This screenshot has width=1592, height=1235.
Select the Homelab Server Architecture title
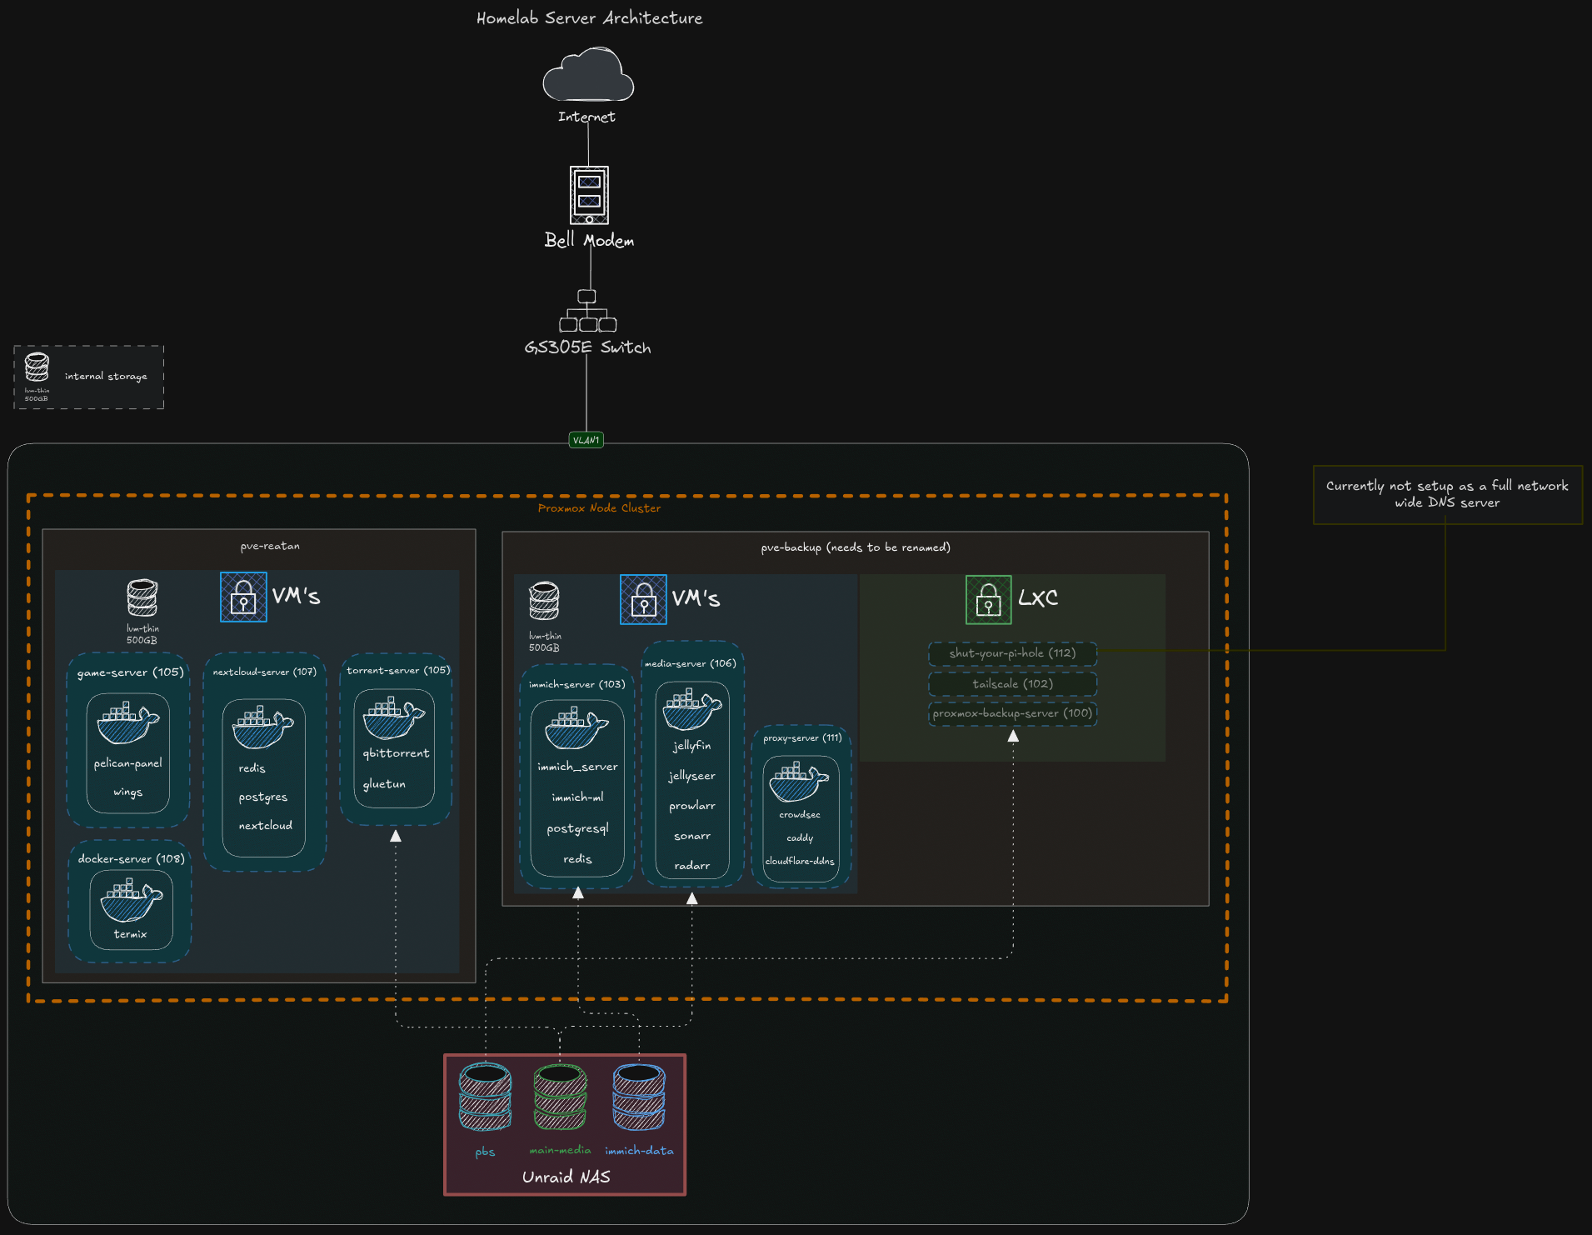pyautogui.click(x=589, y=18)
